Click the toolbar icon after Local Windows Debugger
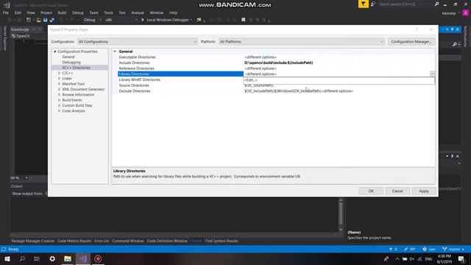This screenshot has height=265, width=471. [x=199, y=20]
